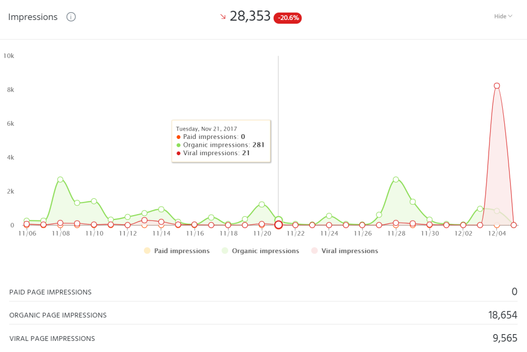Select the Viral Page Impressions row
This screenshot has height=352, width=527.
click(x=52, y=339)
